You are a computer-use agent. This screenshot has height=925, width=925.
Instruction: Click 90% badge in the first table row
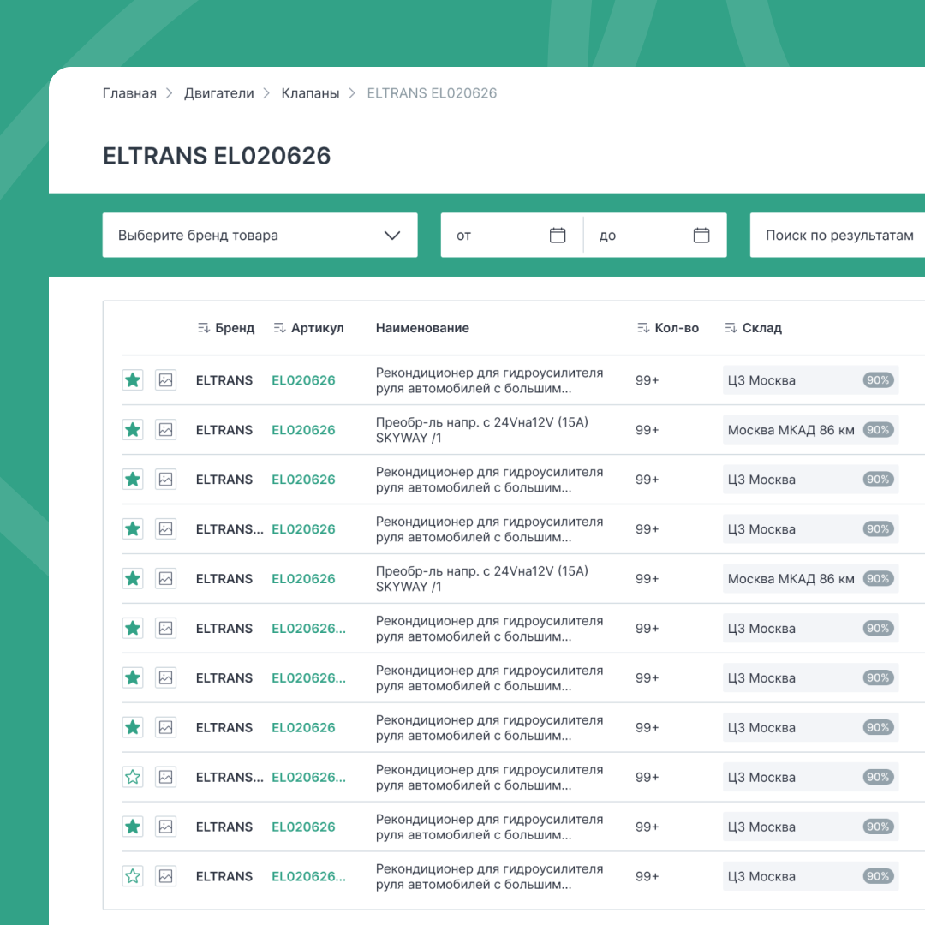tap(879, 380)
